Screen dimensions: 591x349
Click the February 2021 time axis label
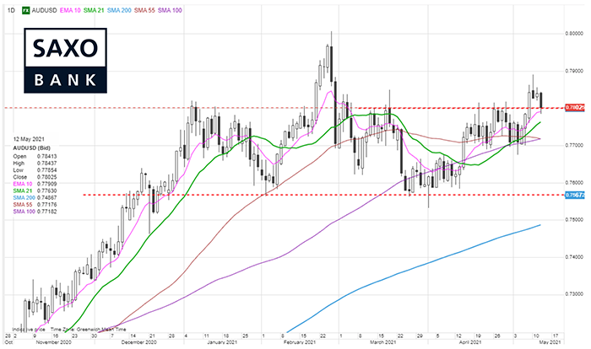pyautogui.click(x=299, y=342)
